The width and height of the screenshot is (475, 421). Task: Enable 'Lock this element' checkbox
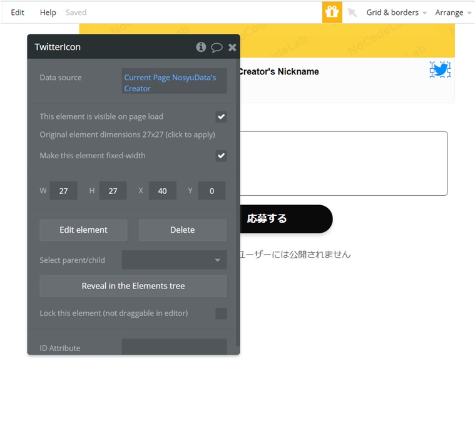tap(221, 313)
